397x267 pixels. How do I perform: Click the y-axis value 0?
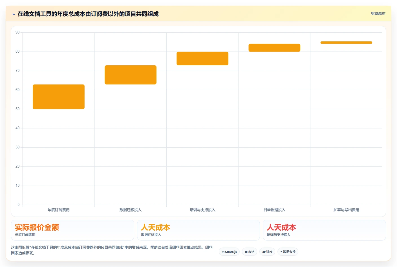point(19,205)
